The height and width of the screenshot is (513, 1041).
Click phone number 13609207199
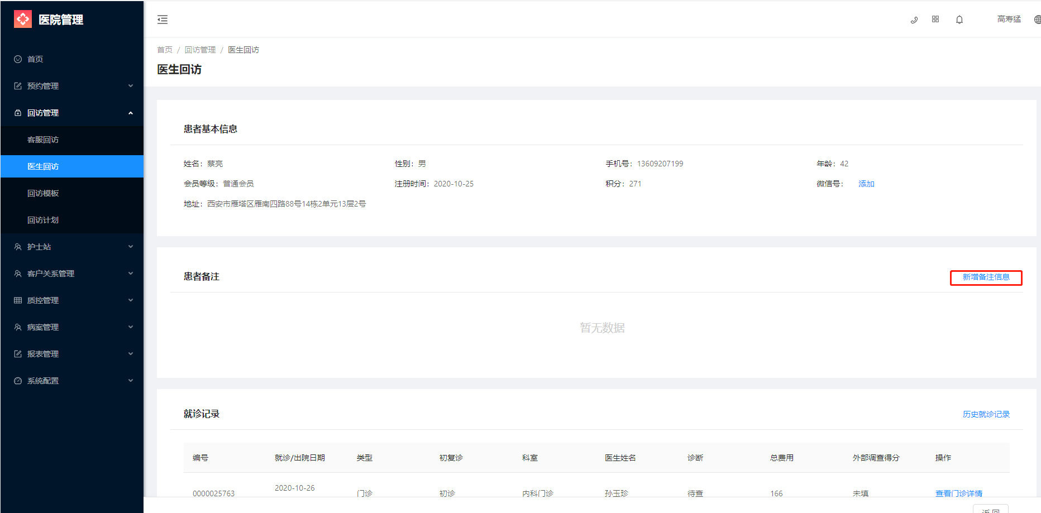pos(660,164)
